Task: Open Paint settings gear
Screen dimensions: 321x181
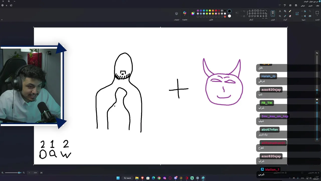Action: coord(3,5)
